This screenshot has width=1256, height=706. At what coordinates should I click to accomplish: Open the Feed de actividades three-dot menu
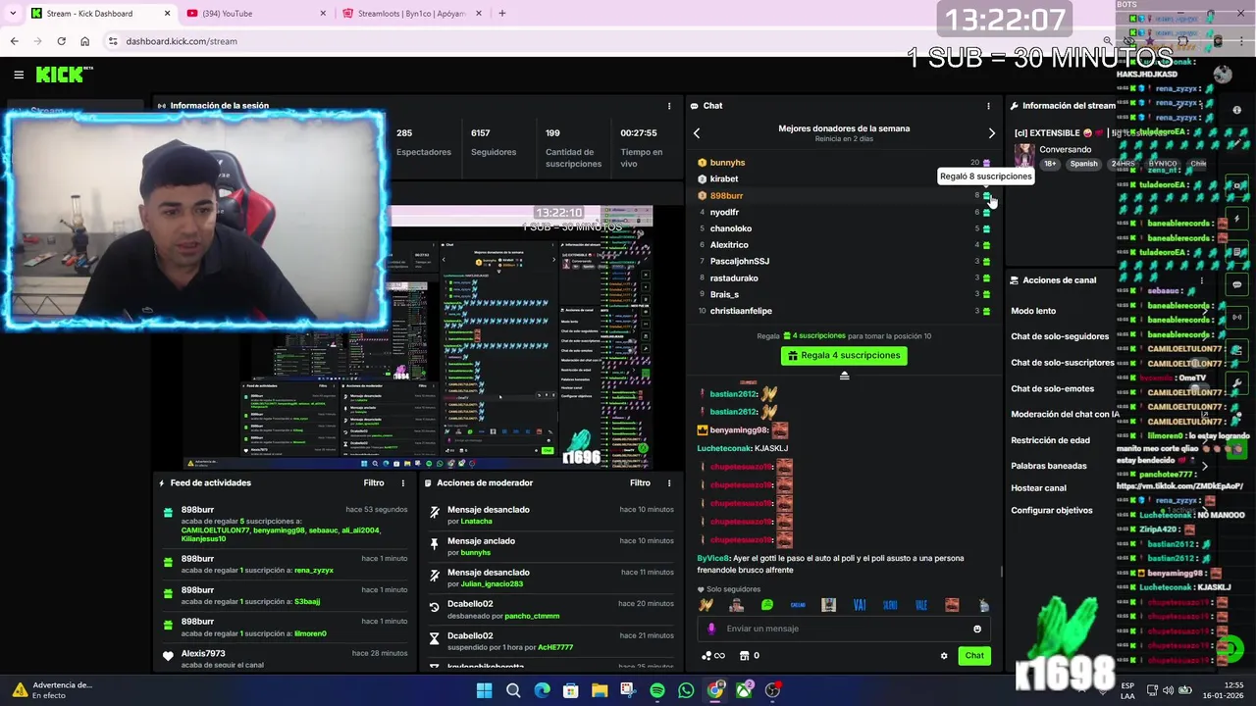click(402, 482)
